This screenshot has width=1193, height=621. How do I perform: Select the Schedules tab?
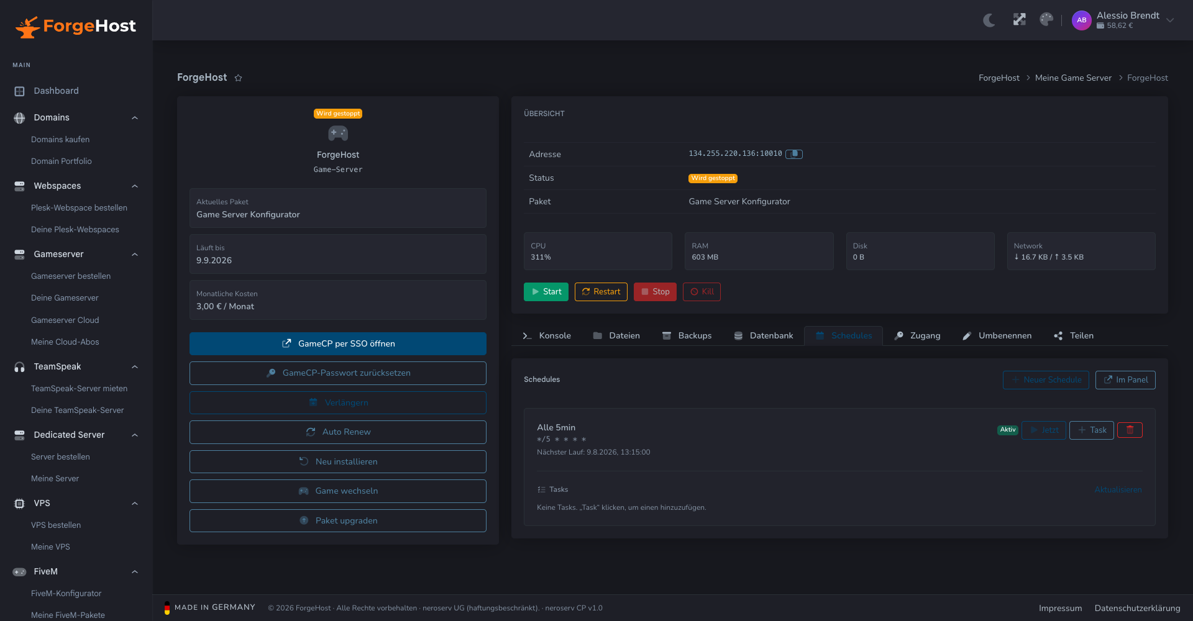[x=843, y=336]
